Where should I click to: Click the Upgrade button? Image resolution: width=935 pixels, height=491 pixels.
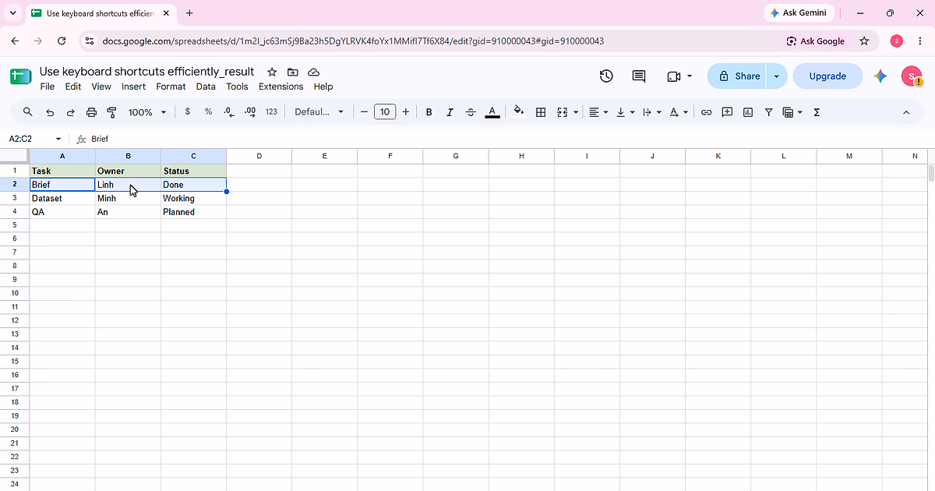click(x=827, y=76)
